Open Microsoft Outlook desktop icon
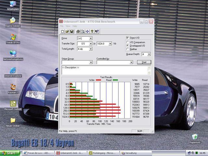Image resolution: width=208 pixels, height=156 pixels. [x=13, y=105]
